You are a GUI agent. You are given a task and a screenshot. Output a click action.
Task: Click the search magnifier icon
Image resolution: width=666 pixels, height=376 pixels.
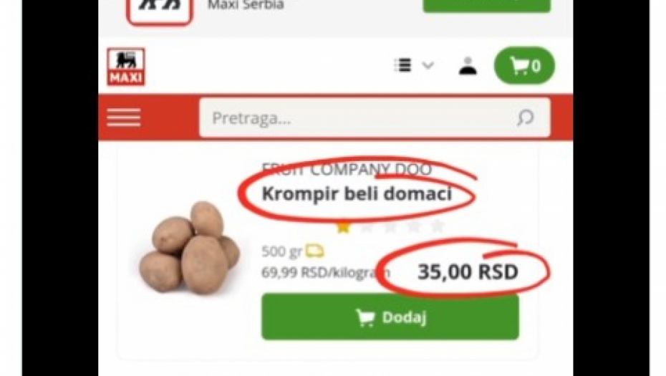point(526,117)
